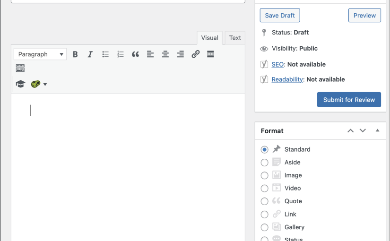This screenshot has width=390, height=241.
Task: Insert a numbered list
Action: pyautogui.click(x=121, y=54)
